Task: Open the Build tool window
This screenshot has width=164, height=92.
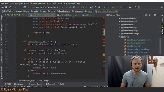Action: [x=61, y=84]
